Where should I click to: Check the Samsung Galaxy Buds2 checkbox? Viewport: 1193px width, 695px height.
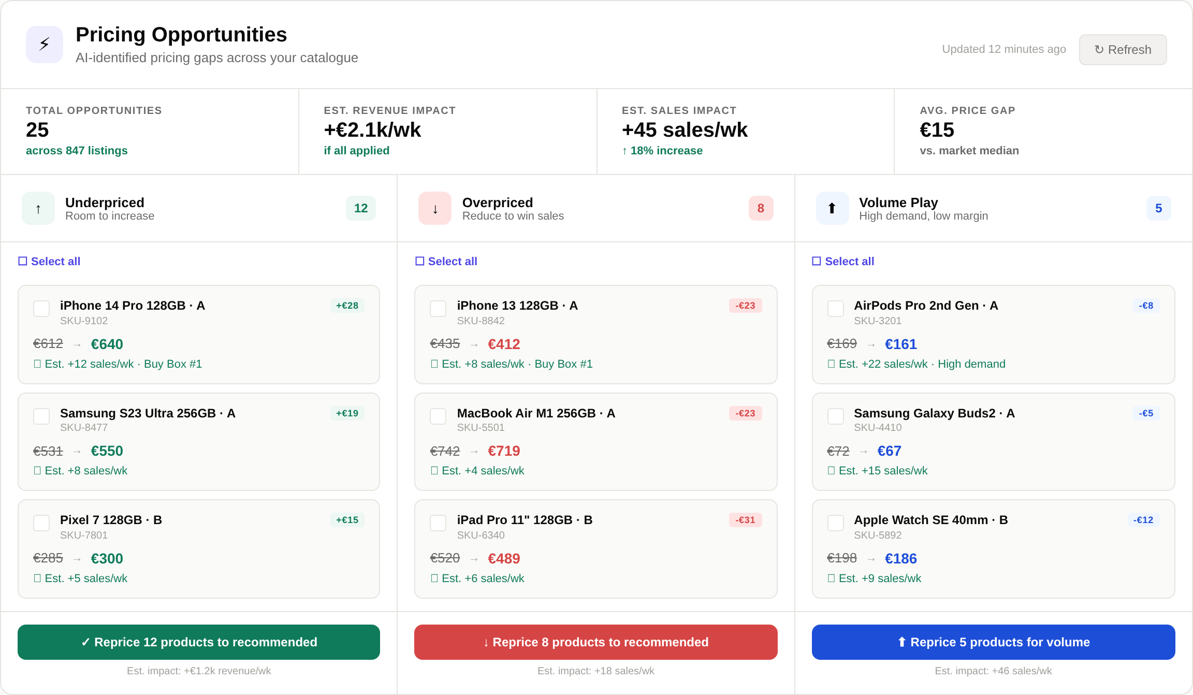pyautogui.click(x=835, y=416)
